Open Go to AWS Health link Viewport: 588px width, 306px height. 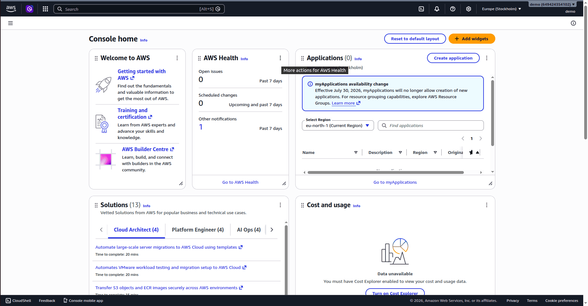pyautogui.click(x=240, y=182)
